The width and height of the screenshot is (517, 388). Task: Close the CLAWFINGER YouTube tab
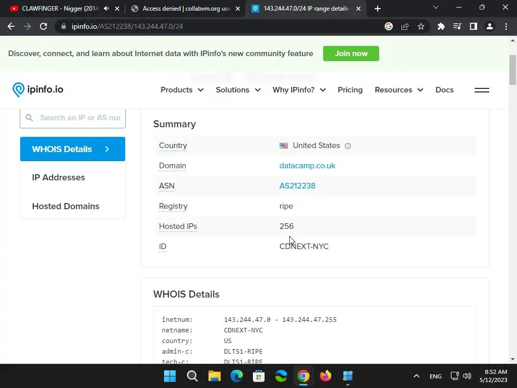pos(117,9)
